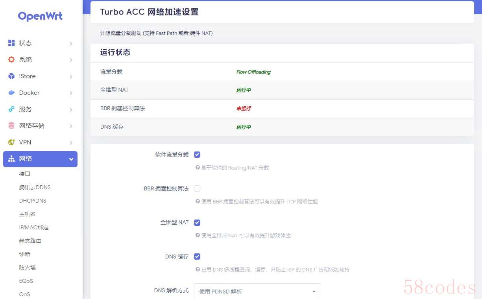The width and height of the screenshot is (482, 299).
Task: Open the 防火墙 page
Action: [x=27, y=268]
